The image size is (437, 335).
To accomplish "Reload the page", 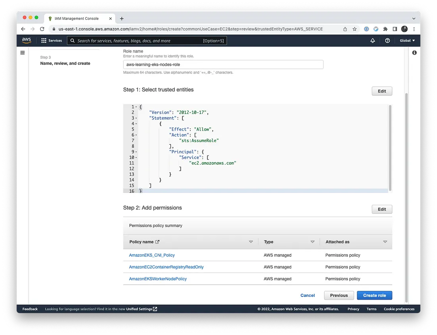I will click(x=42, y=29).
